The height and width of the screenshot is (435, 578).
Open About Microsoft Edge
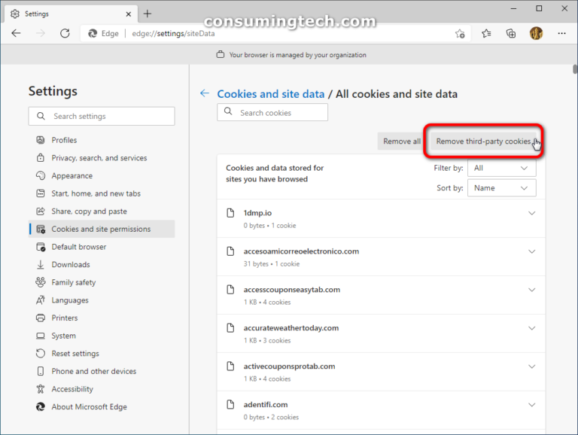point(102,406)
